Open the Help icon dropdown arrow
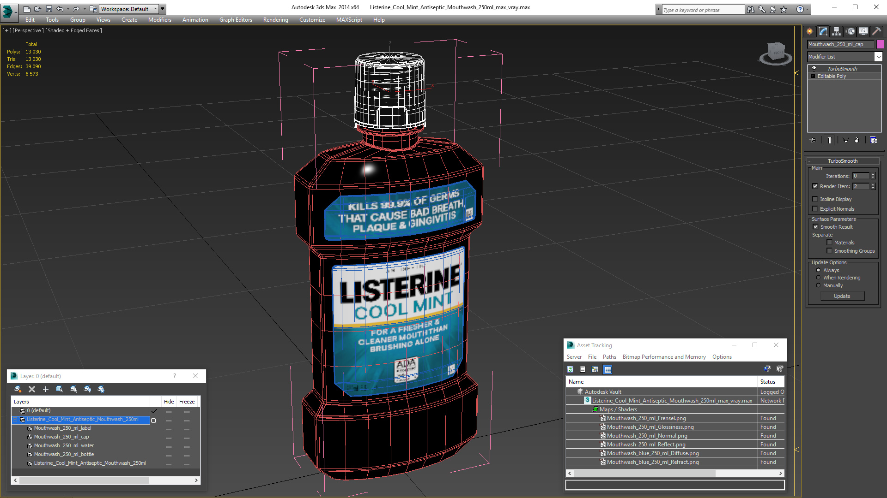887x498 pixels. point(808,9)
